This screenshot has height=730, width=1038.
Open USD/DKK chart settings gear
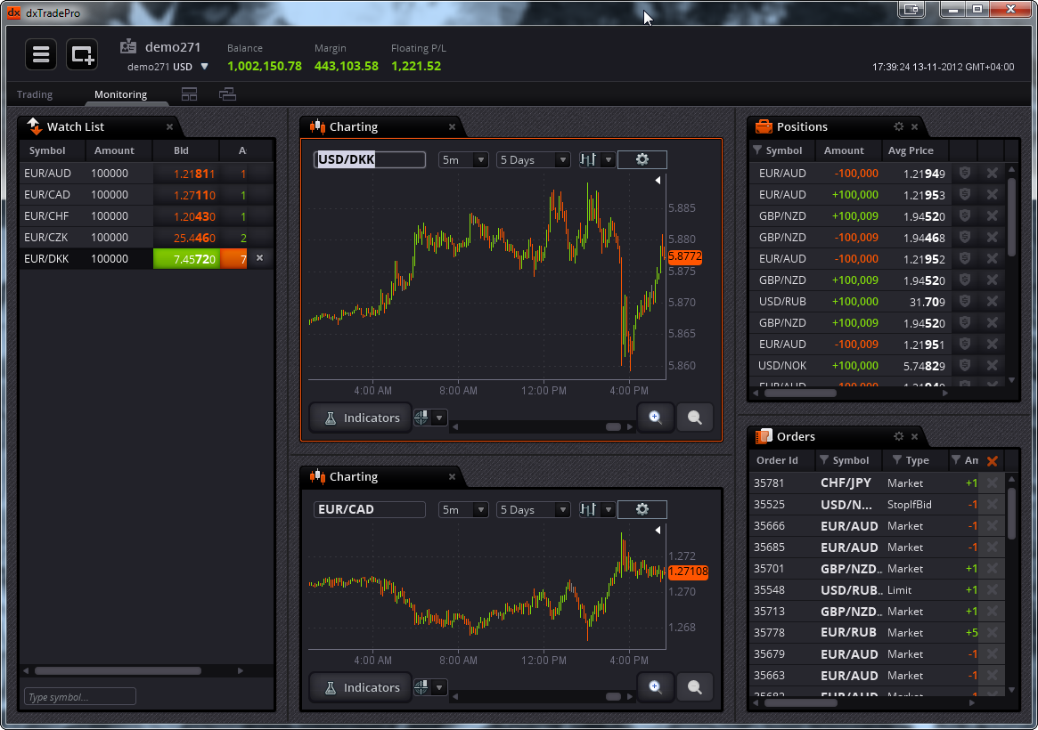[642, 159]
